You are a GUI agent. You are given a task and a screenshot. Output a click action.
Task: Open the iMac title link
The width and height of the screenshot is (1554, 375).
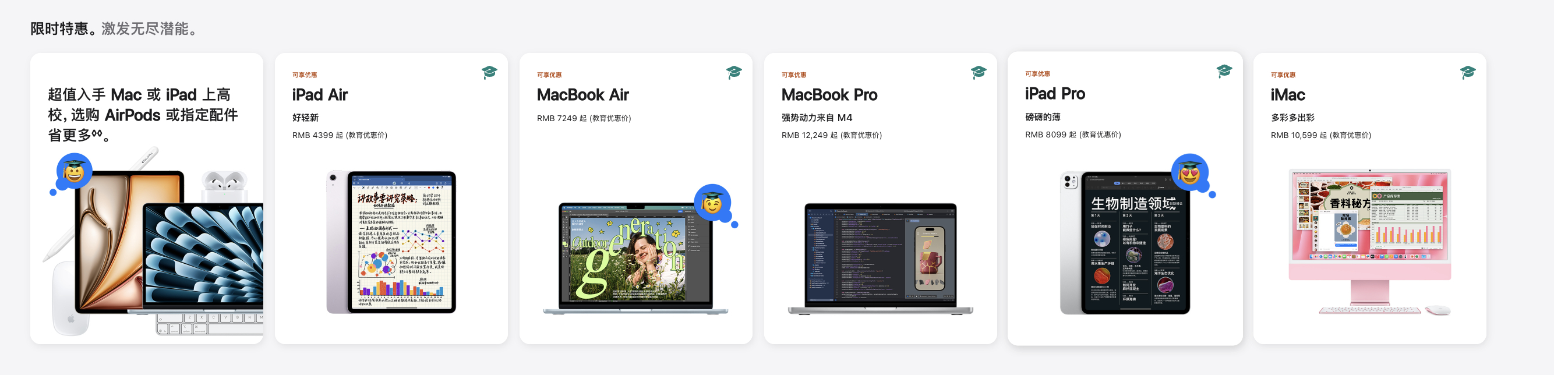tap(1288, 95)
